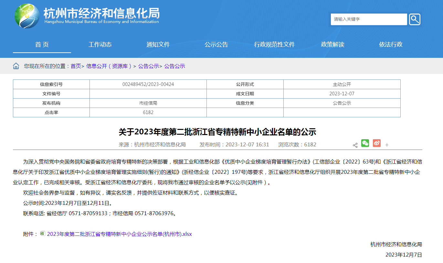Click the 公示时间 paragraph line

[x=68, y=203]
